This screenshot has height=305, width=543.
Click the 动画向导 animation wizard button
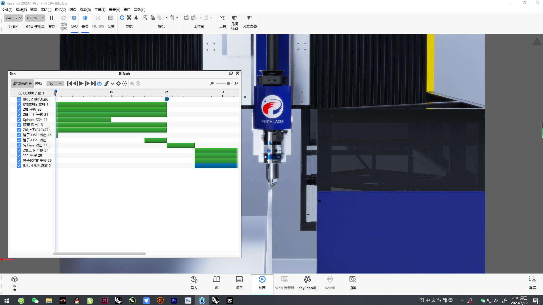[22, 83]
